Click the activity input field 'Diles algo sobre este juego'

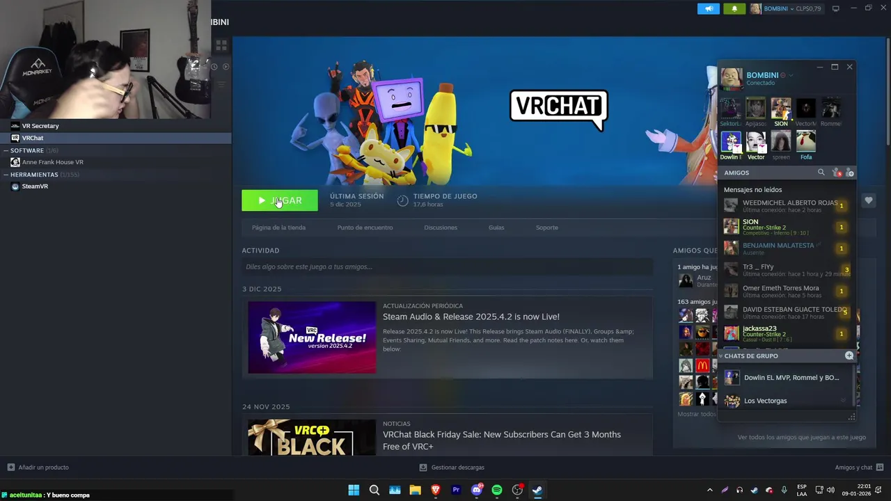[x=447, y=267]
